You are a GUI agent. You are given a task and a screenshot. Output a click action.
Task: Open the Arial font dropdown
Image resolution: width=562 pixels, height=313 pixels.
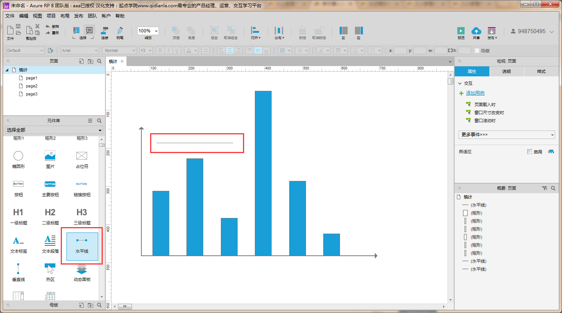[x=80, y=50]
